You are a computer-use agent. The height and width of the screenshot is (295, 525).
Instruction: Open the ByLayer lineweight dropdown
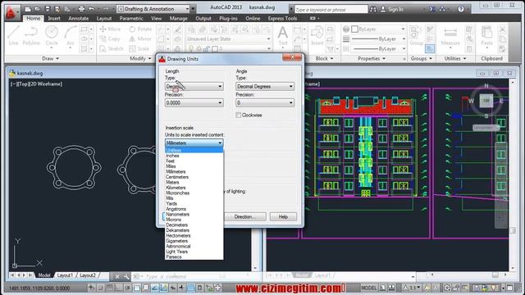tap(379, 39)
